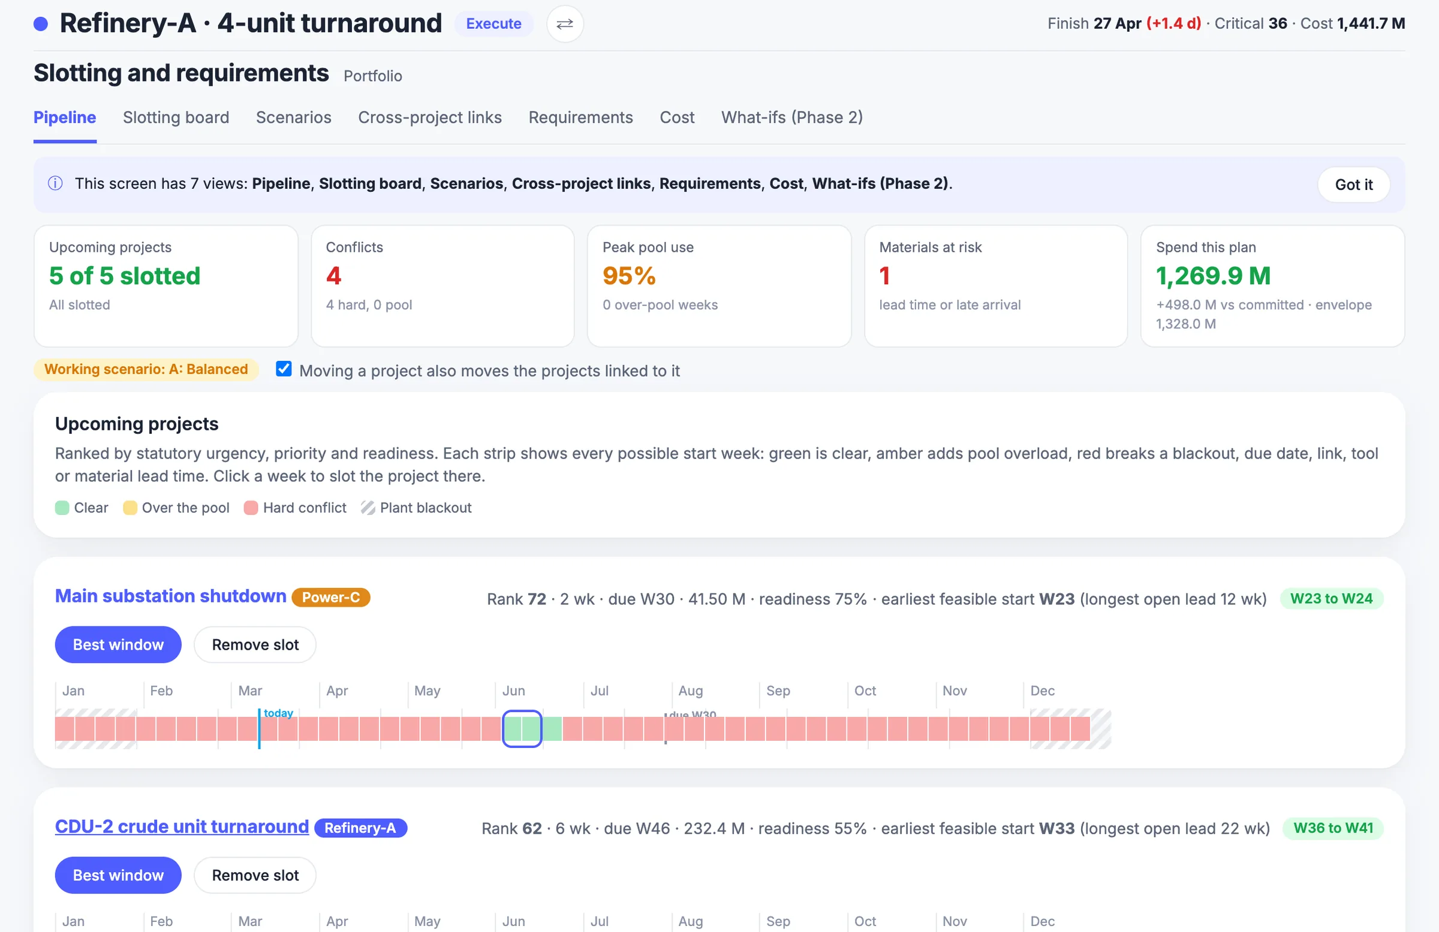Click the selected green slot in June
1439x932 pixels.
522,729
